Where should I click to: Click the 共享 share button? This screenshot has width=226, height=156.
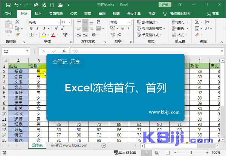(x=213, y=14)
